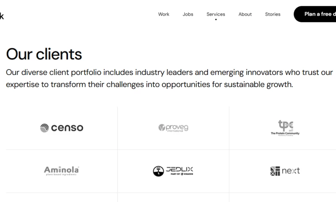Click the Our clients heading
The height and width of the screenshot is (202, 336).
(x=44, y=54)
